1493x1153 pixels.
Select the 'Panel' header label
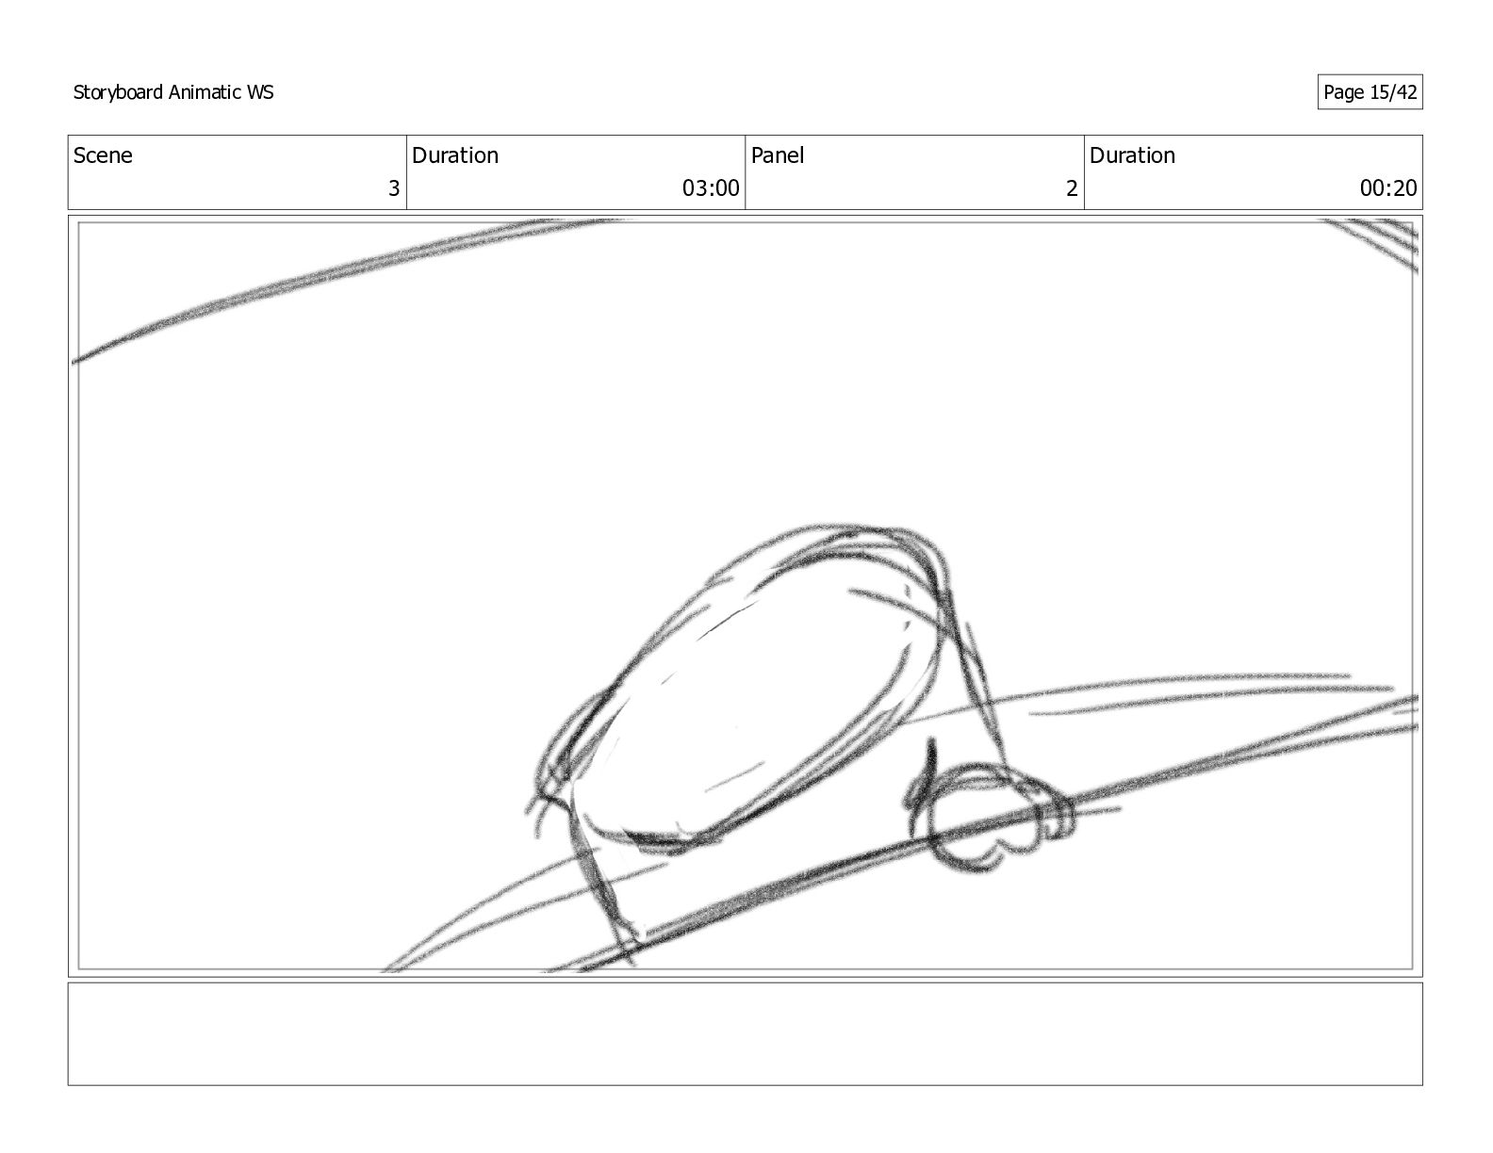778,155
